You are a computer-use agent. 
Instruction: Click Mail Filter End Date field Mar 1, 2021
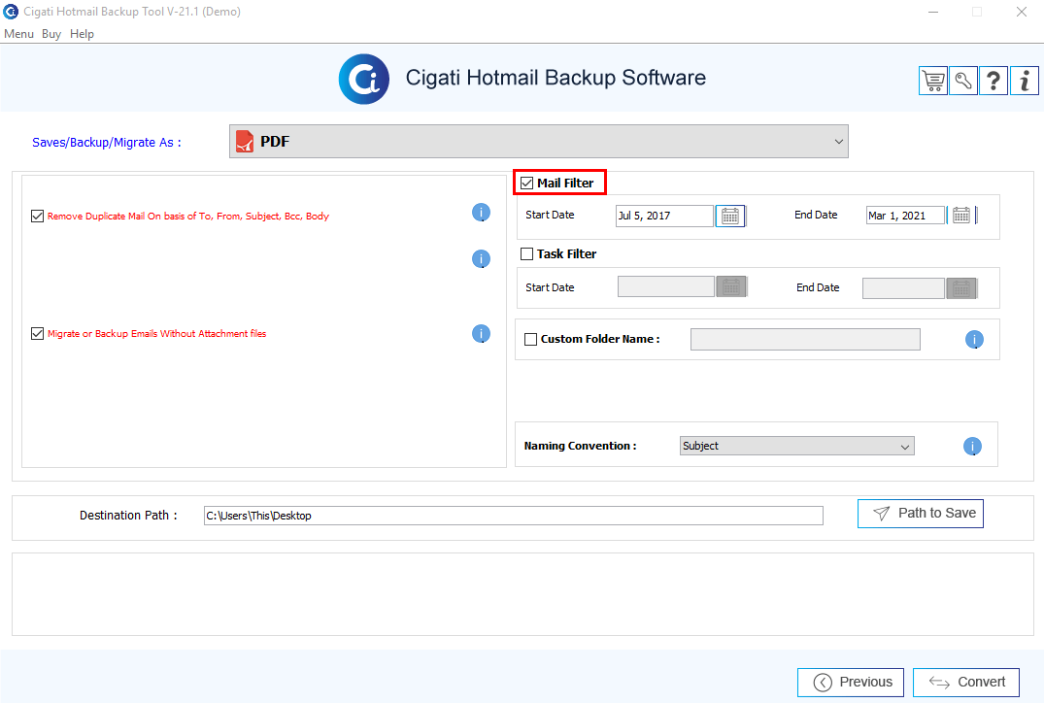click(905, 215)
